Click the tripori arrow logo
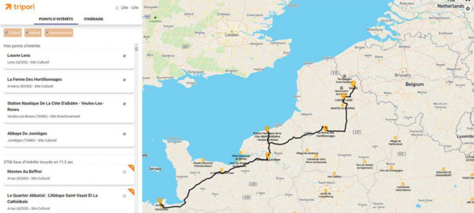Image resolution: width=474 pixels, height=213 pixels. click(x=8, y=6)
